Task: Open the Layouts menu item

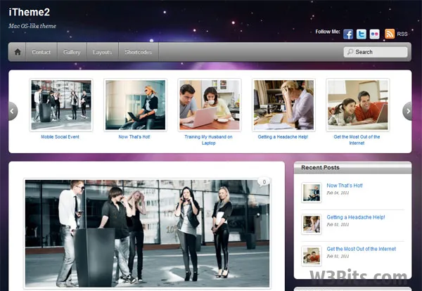Action: [102, 52]
